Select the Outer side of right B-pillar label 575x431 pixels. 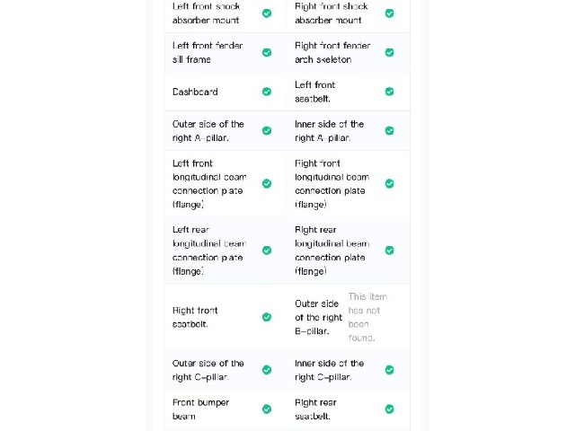pos(318,317)
